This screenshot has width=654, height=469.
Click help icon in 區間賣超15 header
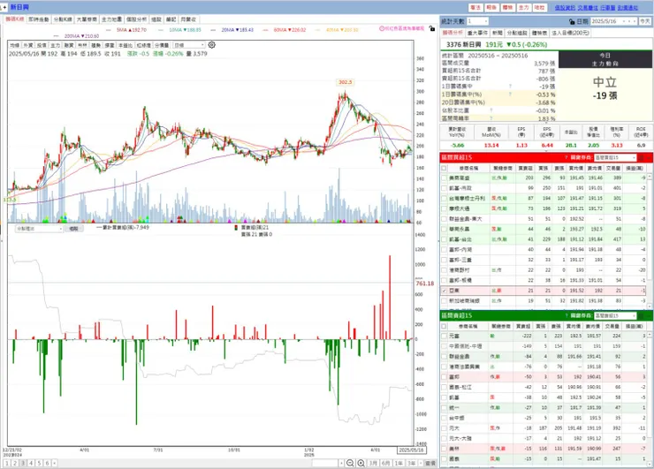[x=567, y=315]
